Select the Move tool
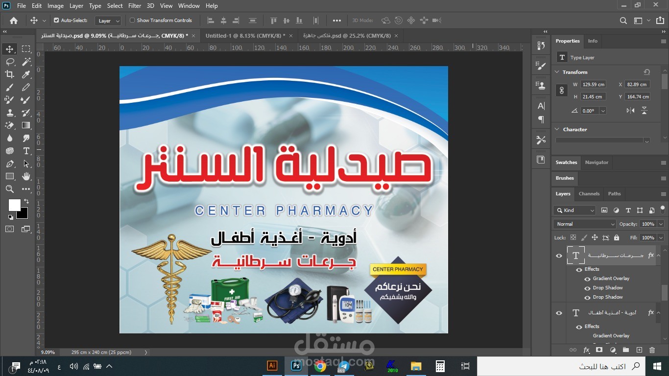 (9, 49)
